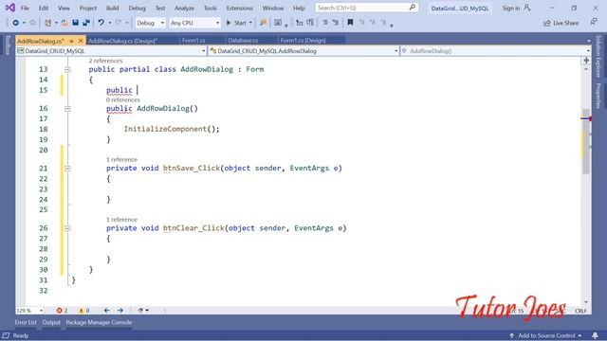Click the 2 references CodeLens link
607x341 pixels.
[x=105, y=61]
